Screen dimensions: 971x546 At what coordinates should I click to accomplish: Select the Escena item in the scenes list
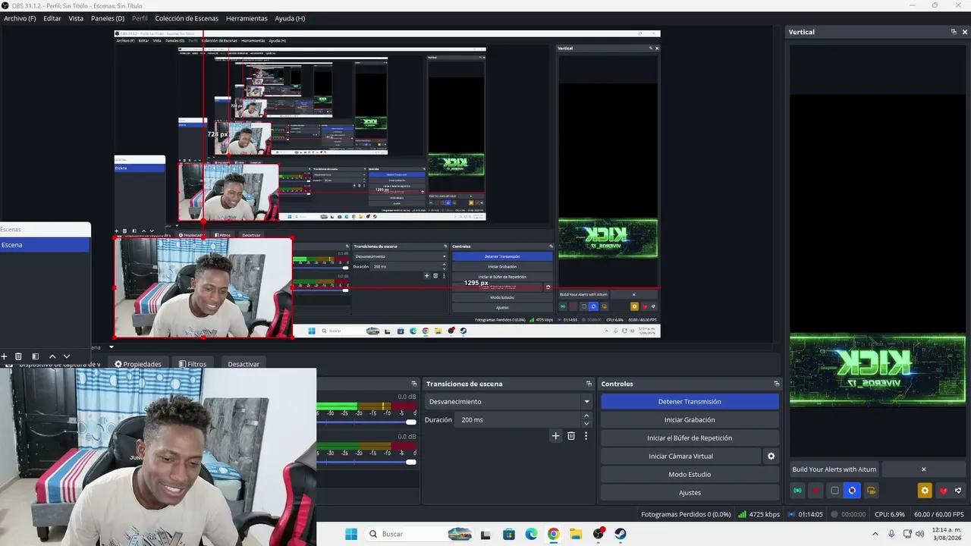pyautogui.click(x=45, y=245)
